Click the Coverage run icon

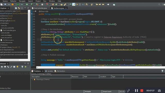32,4
